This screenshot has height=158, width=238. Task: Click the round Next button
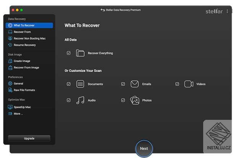click(144, 148)
